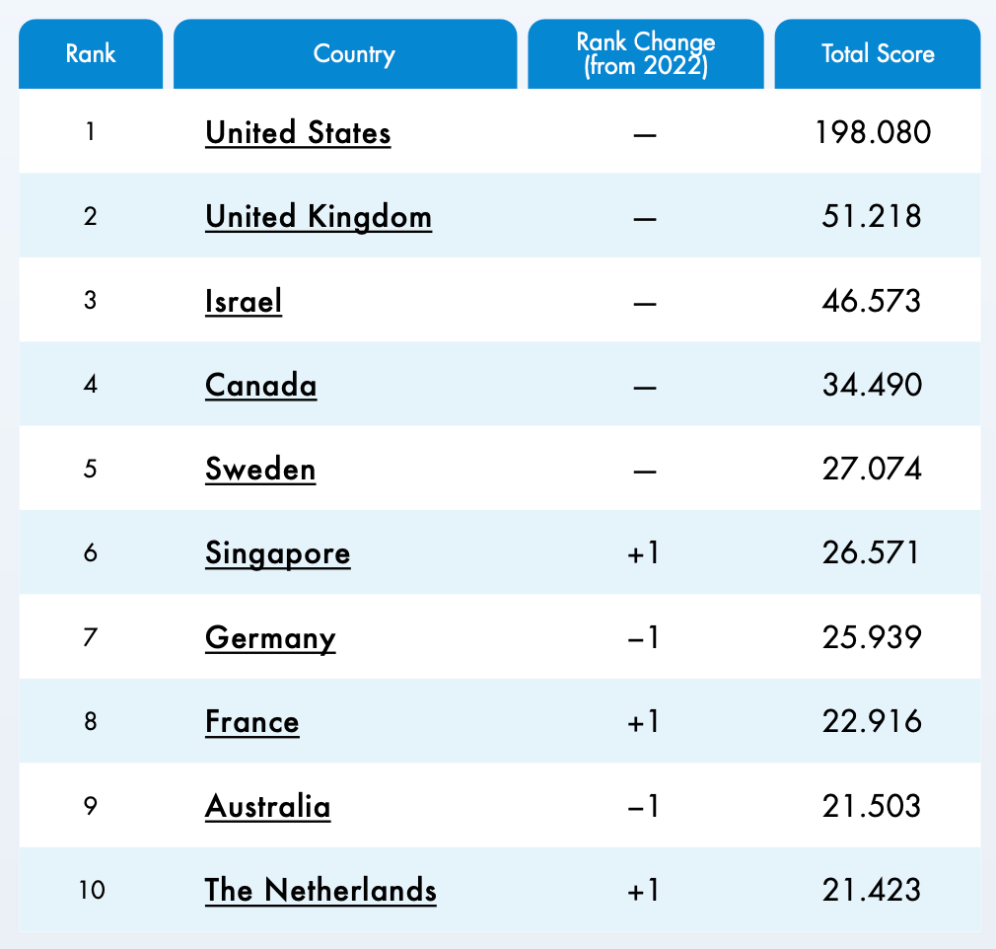
Task: Open the Canada country link
Action: pos(261,384)
